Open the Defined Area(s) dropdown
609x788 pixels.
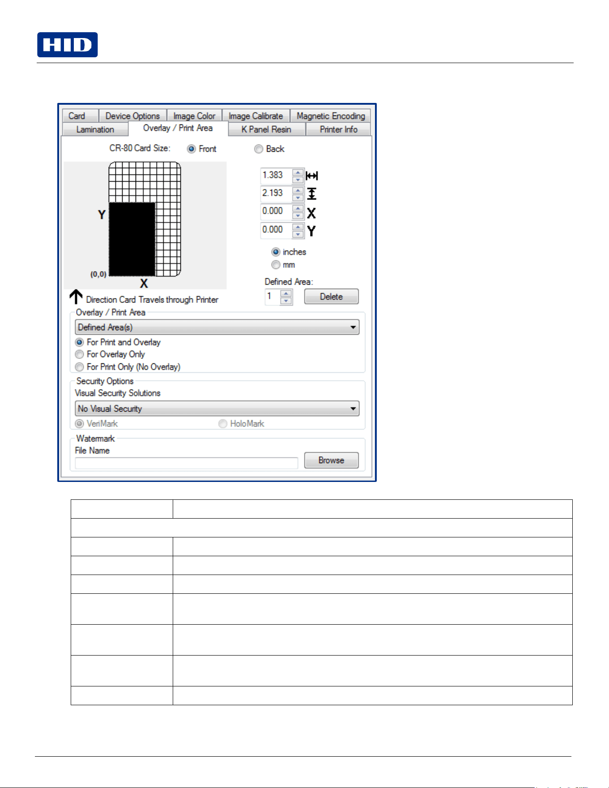217,327
